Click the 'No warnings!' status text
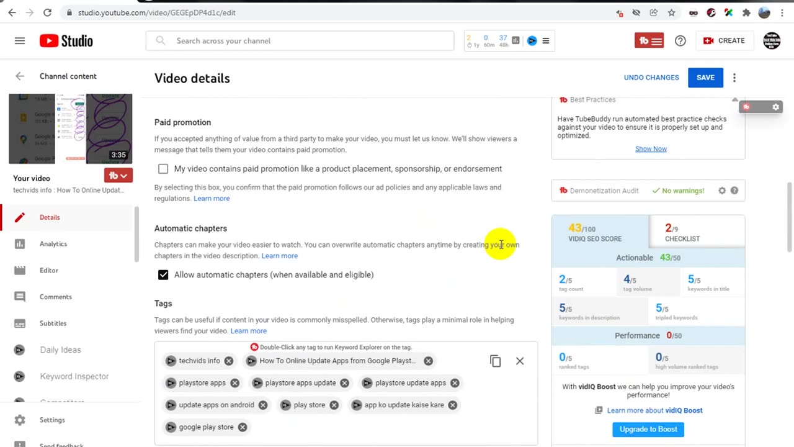This screenshot has width=794, height=447. [683, 191]
